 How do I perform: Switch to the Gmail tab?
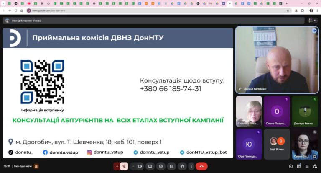coord(211,3)
